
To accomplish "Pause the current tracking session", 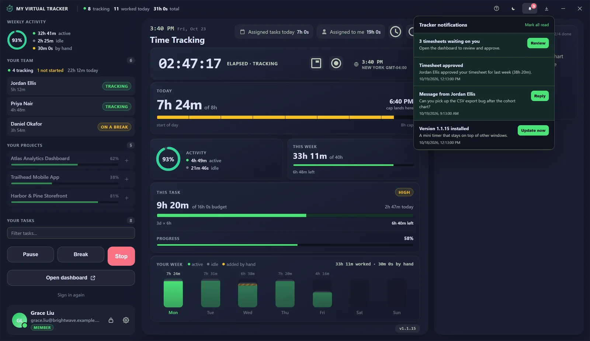I will coord(31,254).
